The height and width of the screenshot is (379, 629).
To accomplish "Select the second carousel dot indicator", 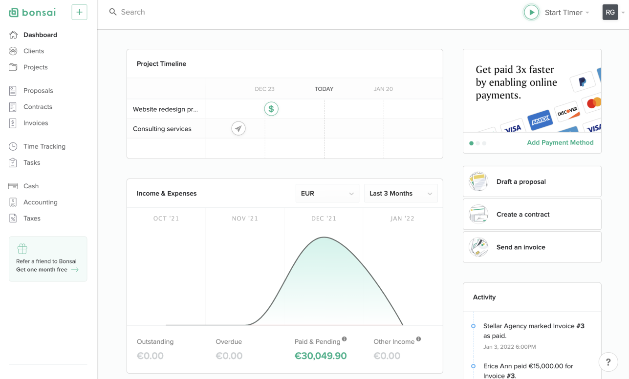I will click(478, 143).
